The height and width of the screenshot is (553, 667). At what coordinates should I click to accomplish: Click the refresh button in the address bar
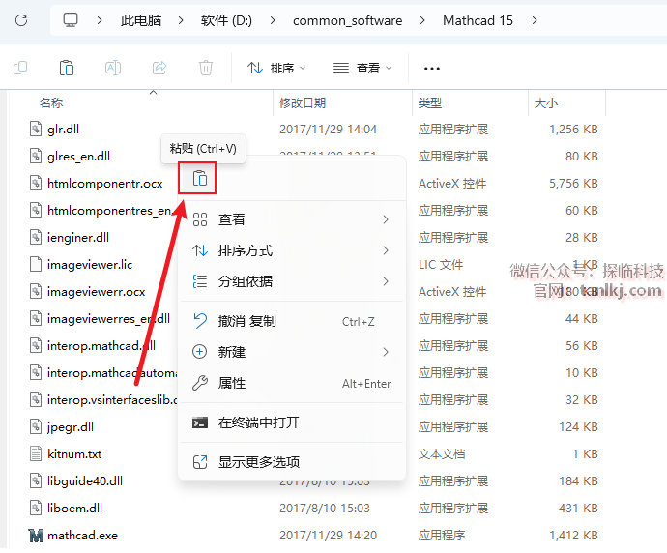21,20
